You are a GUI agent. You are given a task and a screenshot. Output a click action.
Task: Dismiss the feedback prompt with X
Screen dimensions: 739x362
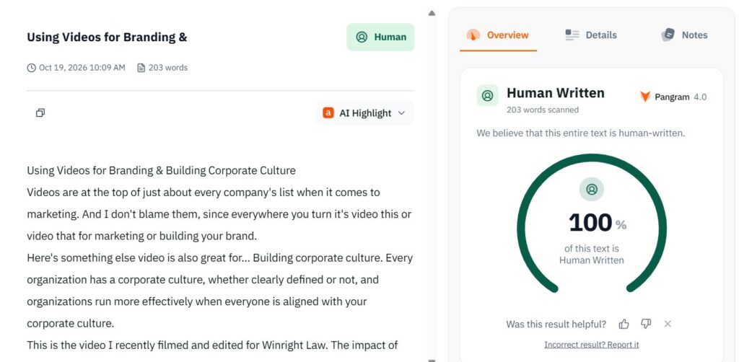668,324
